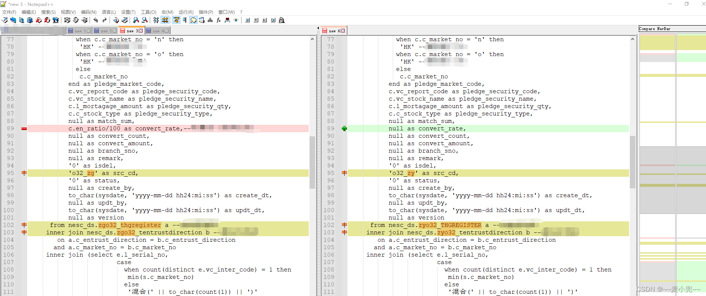Click red minus marker on left line 89

24,129
